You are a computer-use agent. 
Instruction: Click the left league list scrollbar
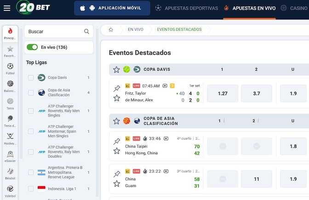click(x=97, y=112)
